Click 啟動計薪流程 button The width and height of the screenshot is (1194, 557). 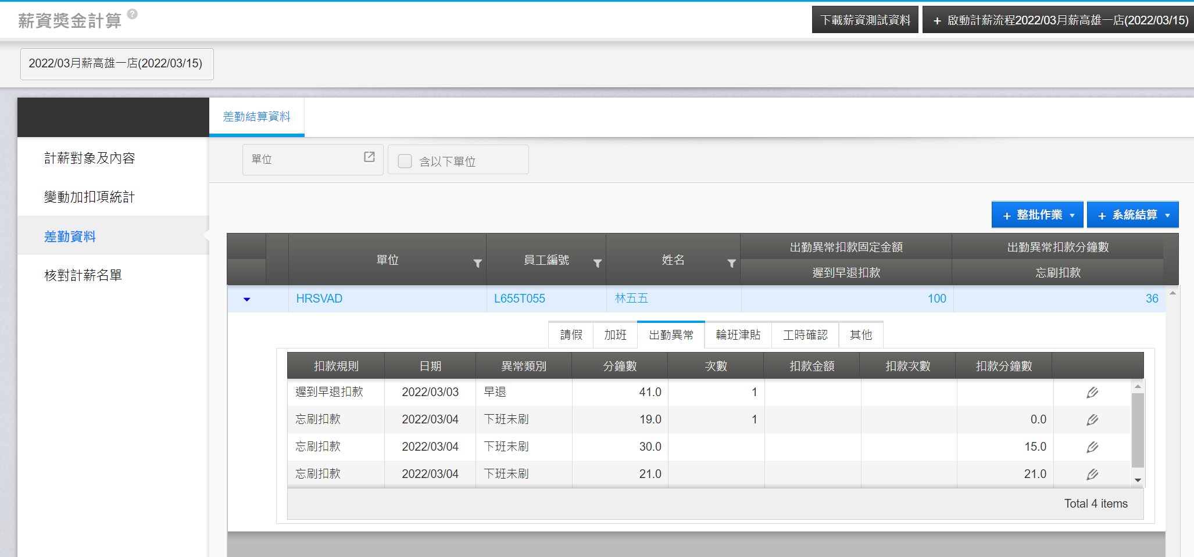point(1059,20)
